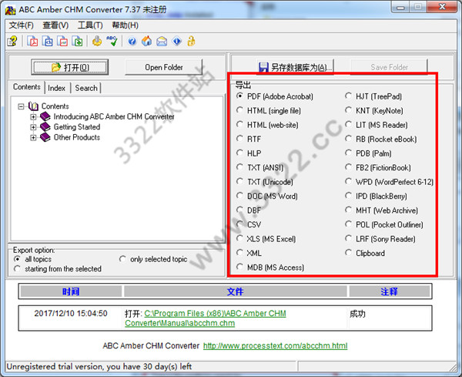This screenshot has width=462, height=377.
Task: Click the 时间 column header
Action: (71, 291)
